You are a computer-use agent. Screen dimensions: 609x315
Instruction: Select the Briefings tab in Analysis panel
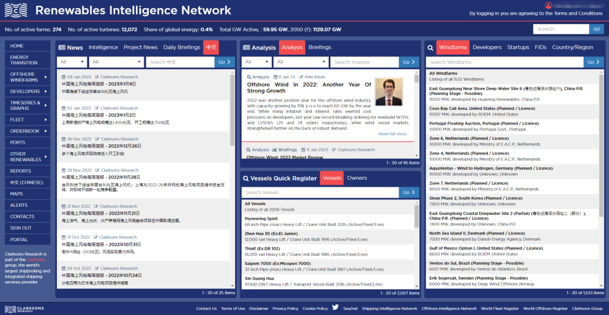pyautogui.click(x=320, y=47)
